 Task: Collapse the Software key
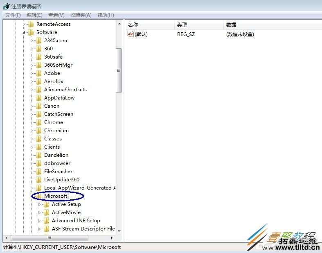24,32
